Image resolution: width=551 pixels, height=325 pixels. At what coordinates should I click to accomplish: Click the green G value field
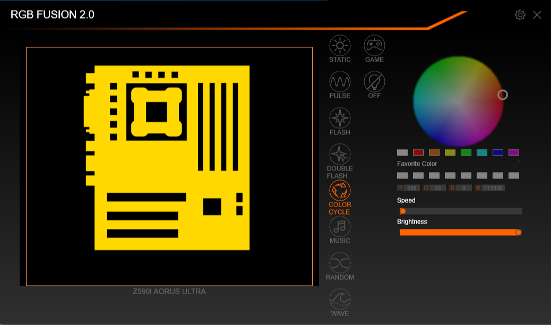point(438,188)
